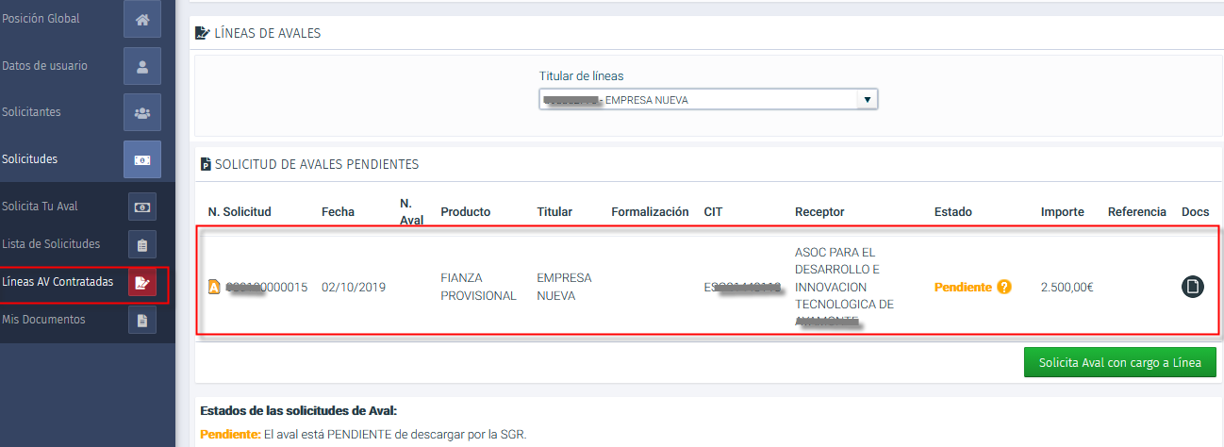Click the home icon beside Posición Global

pyautogui.click(x=141, y=19)
